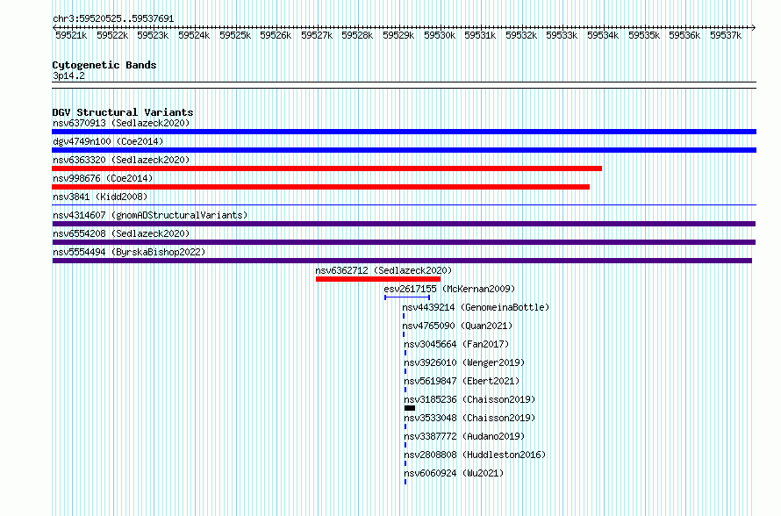Image resolution: width=781 pixels, height=516 pixels.
Task: Click the nsv4765090 (Quan2021) label
Action: [457, 326]
